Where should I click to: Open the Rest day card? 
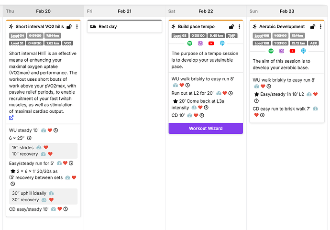tap(125, 26)
